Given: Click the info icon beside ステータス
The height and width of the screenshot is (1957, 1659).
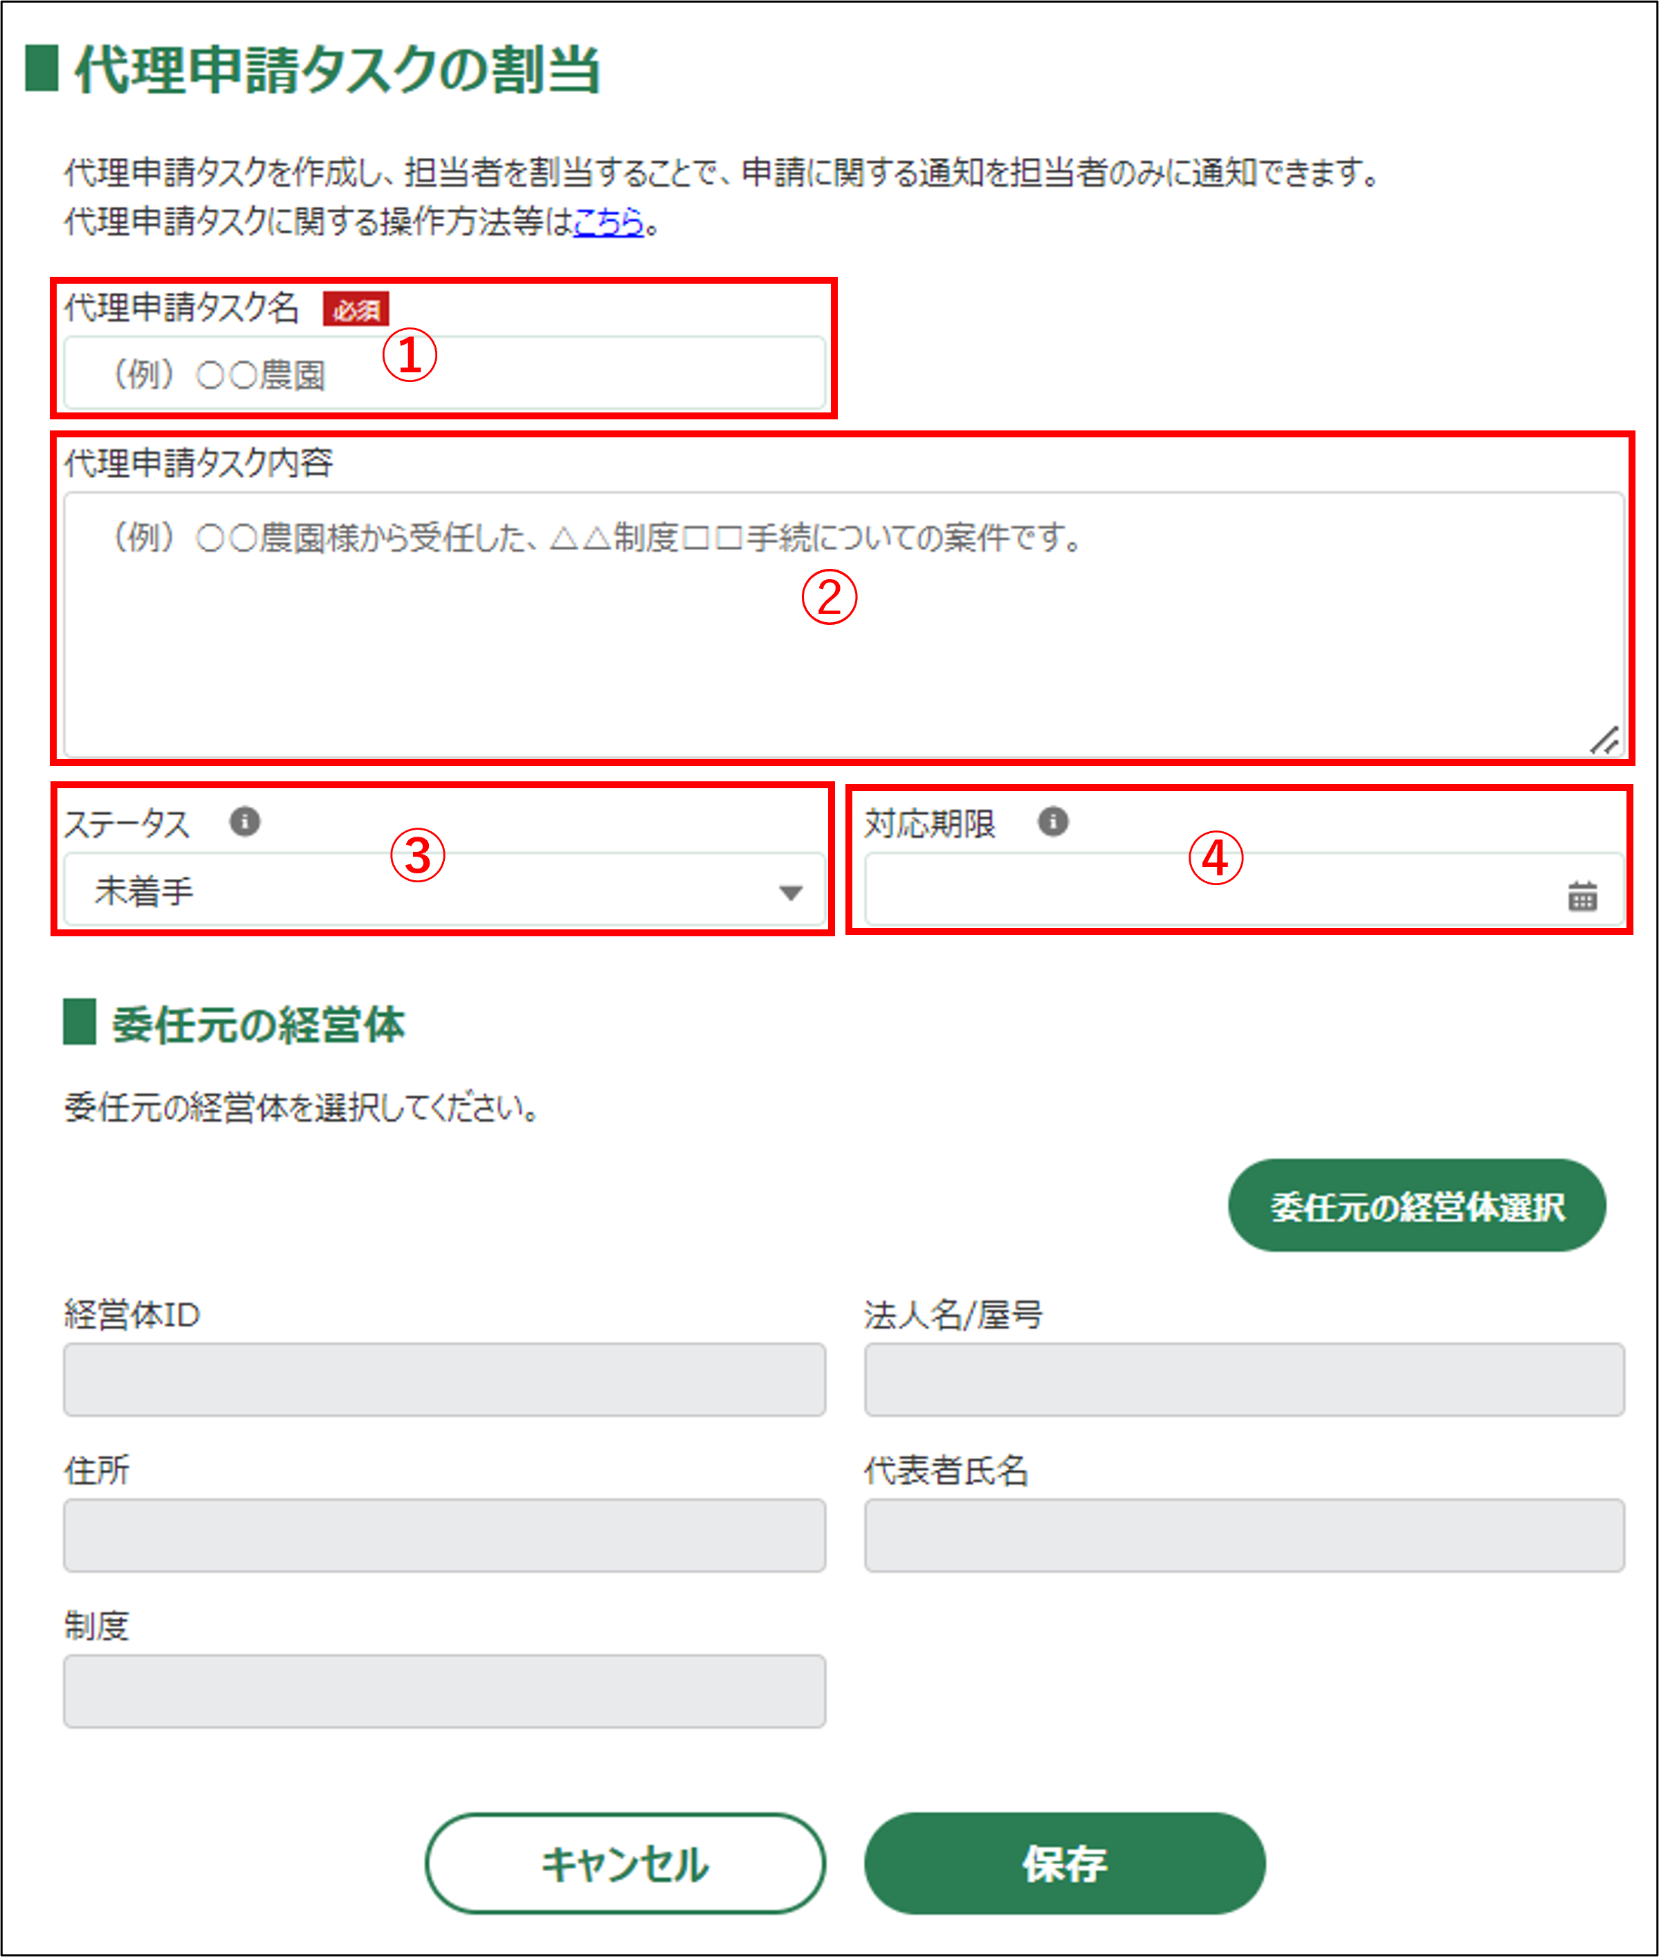Looking at the screenshot, I should coord(244,821).
